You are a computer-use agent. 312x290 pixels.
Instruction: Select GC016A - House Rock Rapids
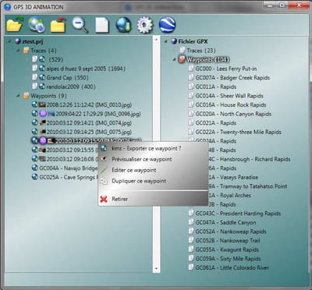coord(231,104)
